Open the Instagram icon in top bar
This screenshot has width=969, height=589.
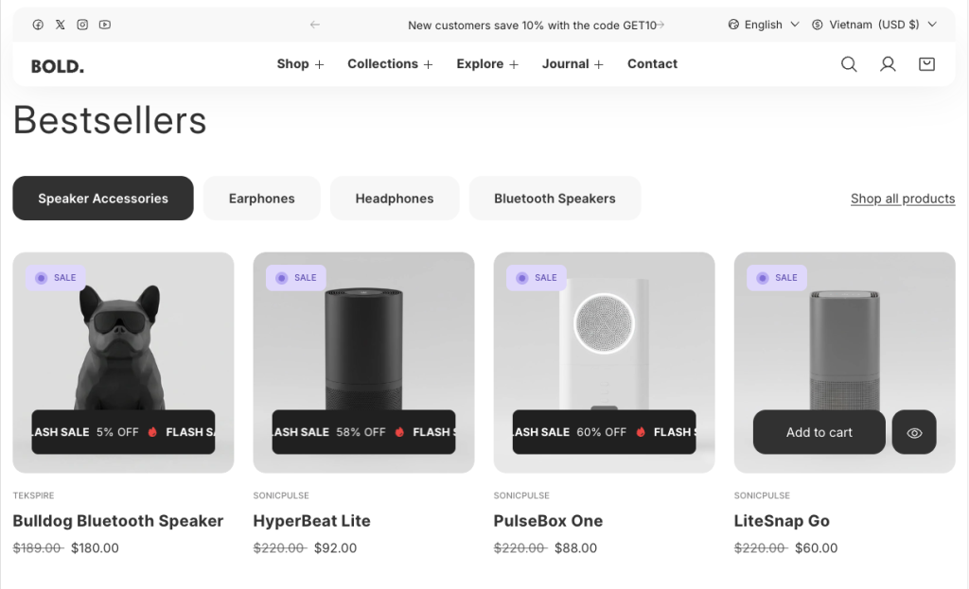pyautogui.click(x=82, y=25)
